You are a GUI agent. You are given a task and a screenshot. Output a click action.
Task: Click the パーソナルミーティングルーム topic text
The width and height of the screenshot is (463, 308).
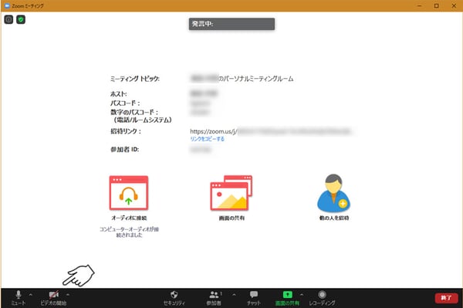tap(255, 79)
